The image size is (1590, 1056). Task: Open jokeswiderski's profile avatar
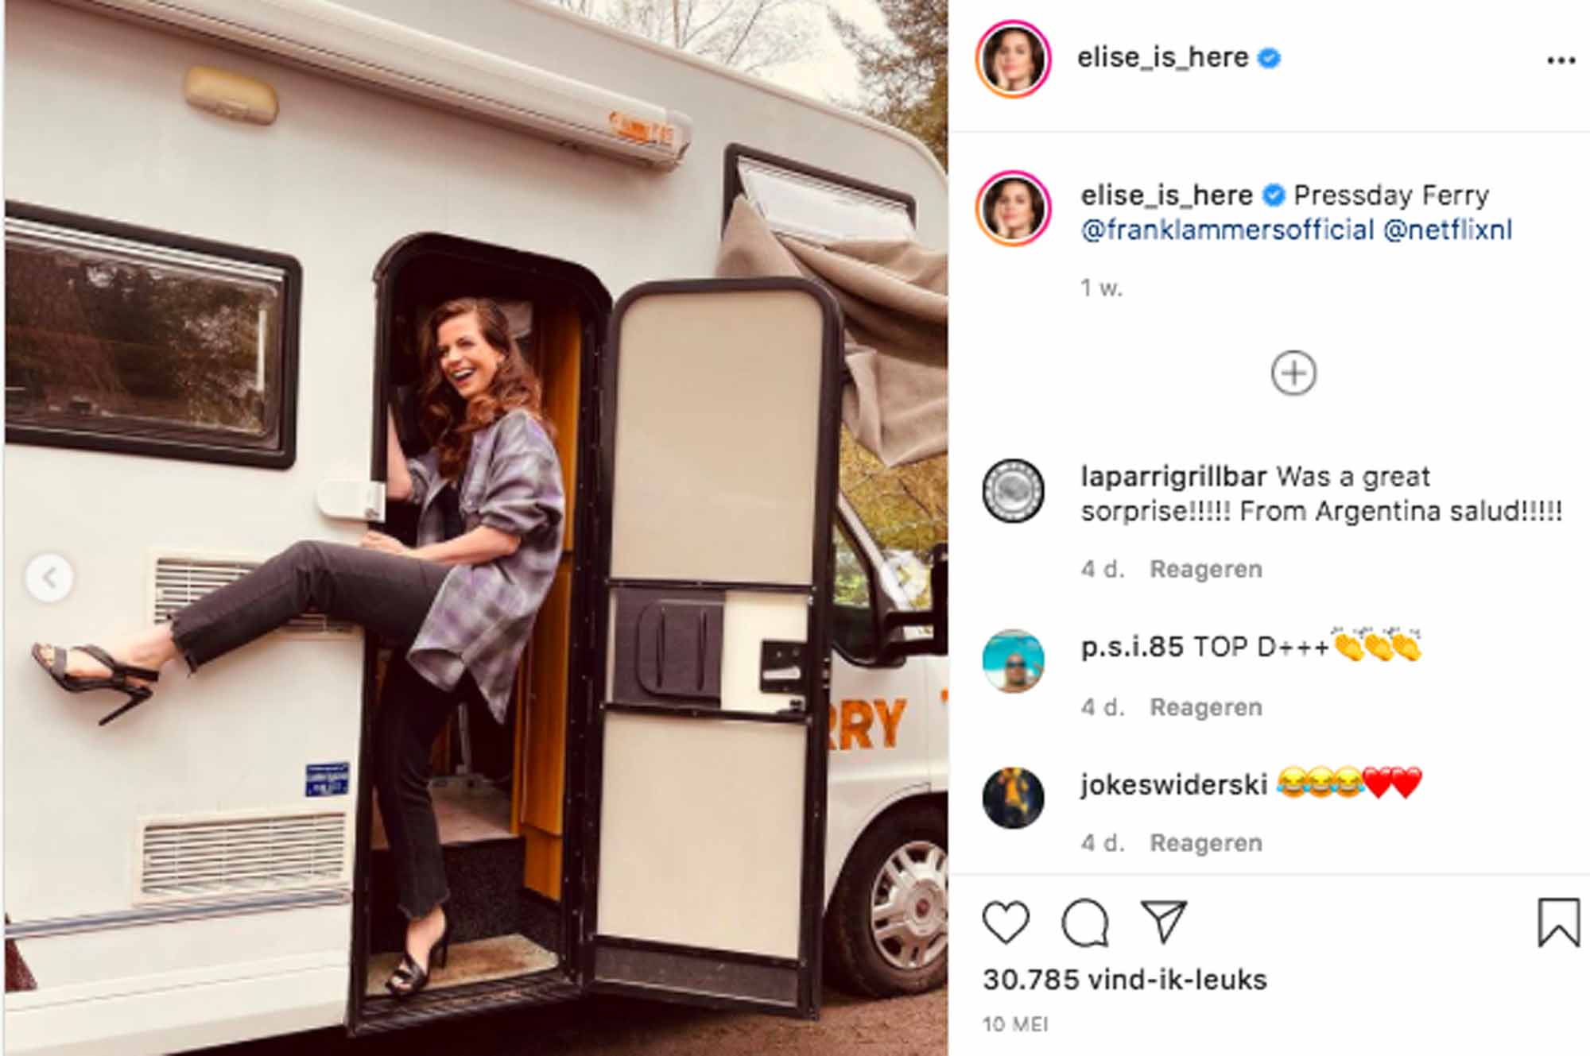1013,798
